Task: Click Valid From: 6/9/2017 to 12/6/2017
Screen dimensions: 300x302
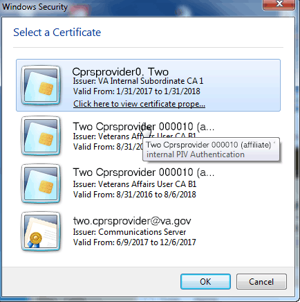Action: tap(135, 242)
